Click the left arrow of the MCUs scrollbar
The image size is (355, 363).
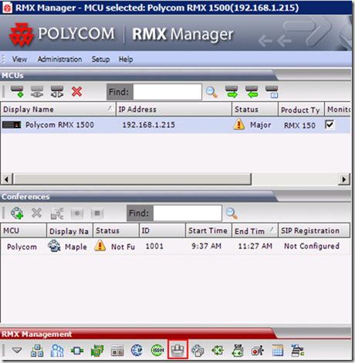6,179
